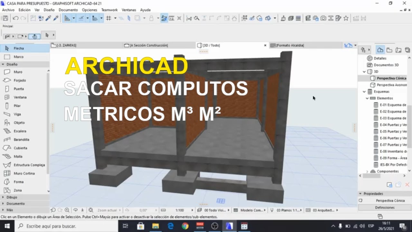This screenshot has width=412, height=232.
Task: Open Google Chrome from the taskbar
Action: click(x=185, y=226)
